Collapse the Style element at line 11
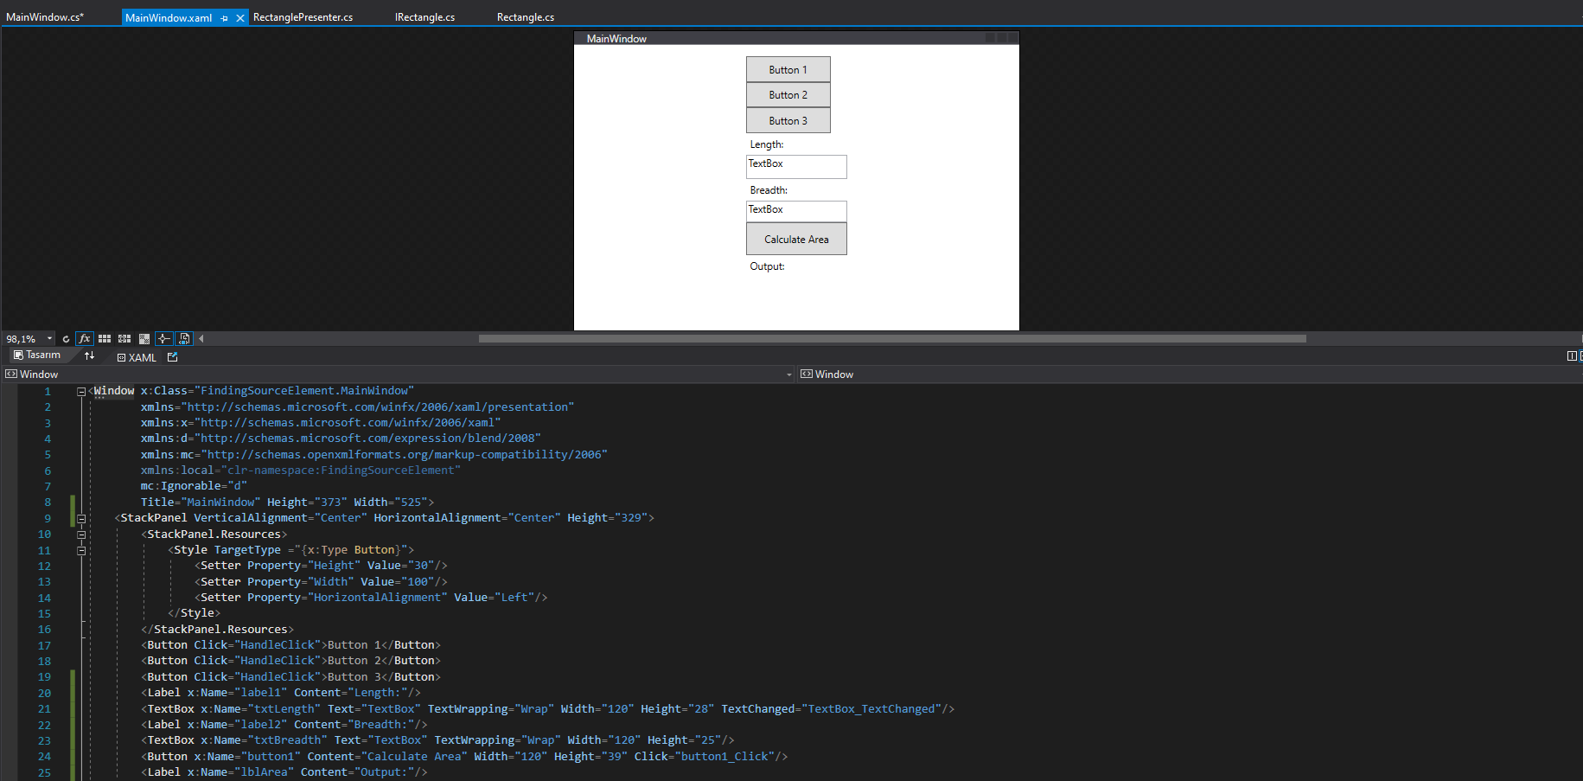The width and height of the screenshot is (1583, 781). click(x=81, y=551)
